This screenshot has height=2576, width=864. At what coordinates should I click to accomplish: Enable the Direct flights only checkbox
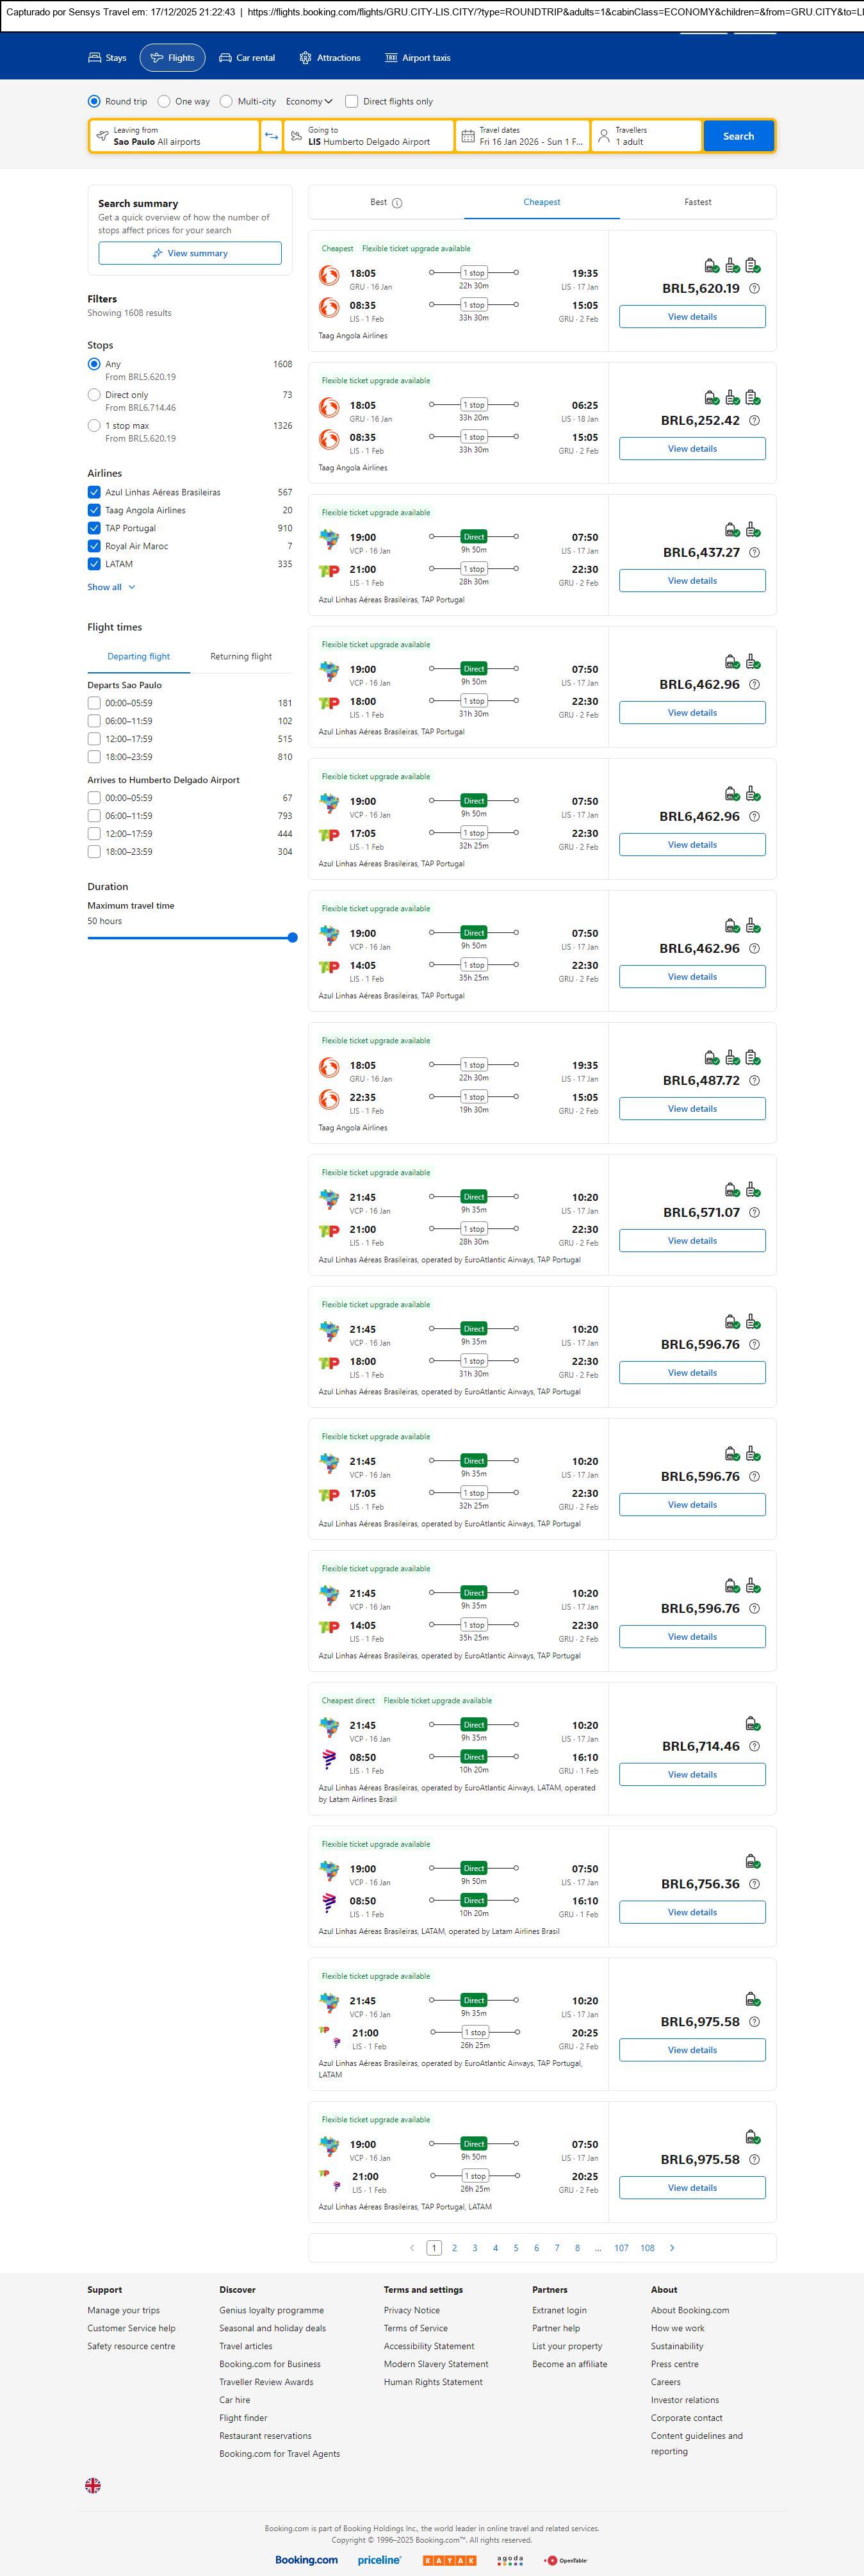(x=351, y=101)
